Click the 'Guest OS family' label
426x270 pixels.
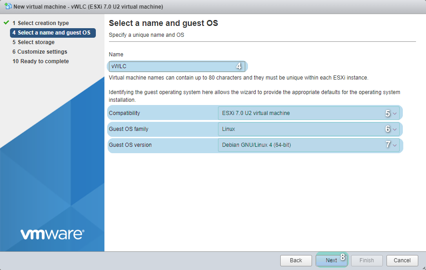click(x=129, y=129)
